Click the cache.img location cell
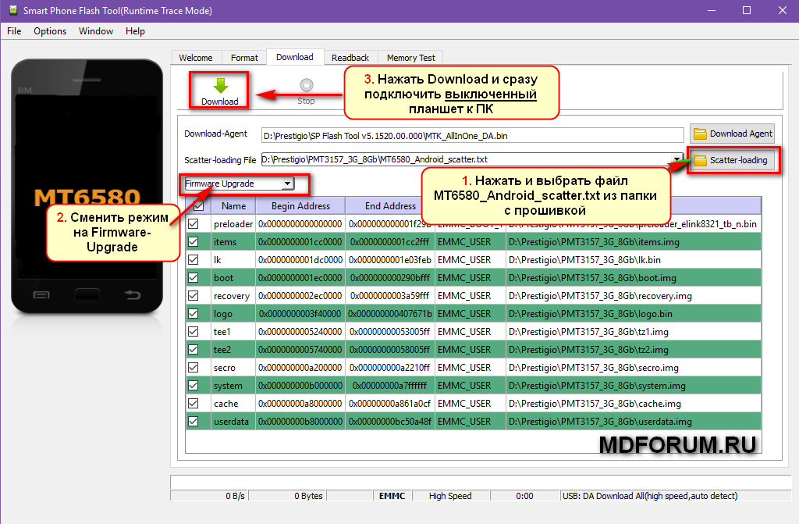 (x=634, y=404)
